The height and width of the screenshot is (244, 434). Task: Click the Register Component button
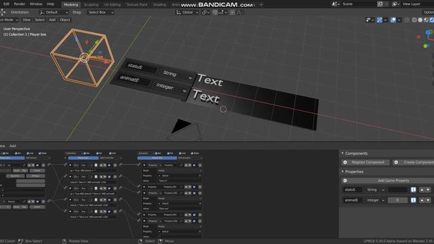click(366, 163)
